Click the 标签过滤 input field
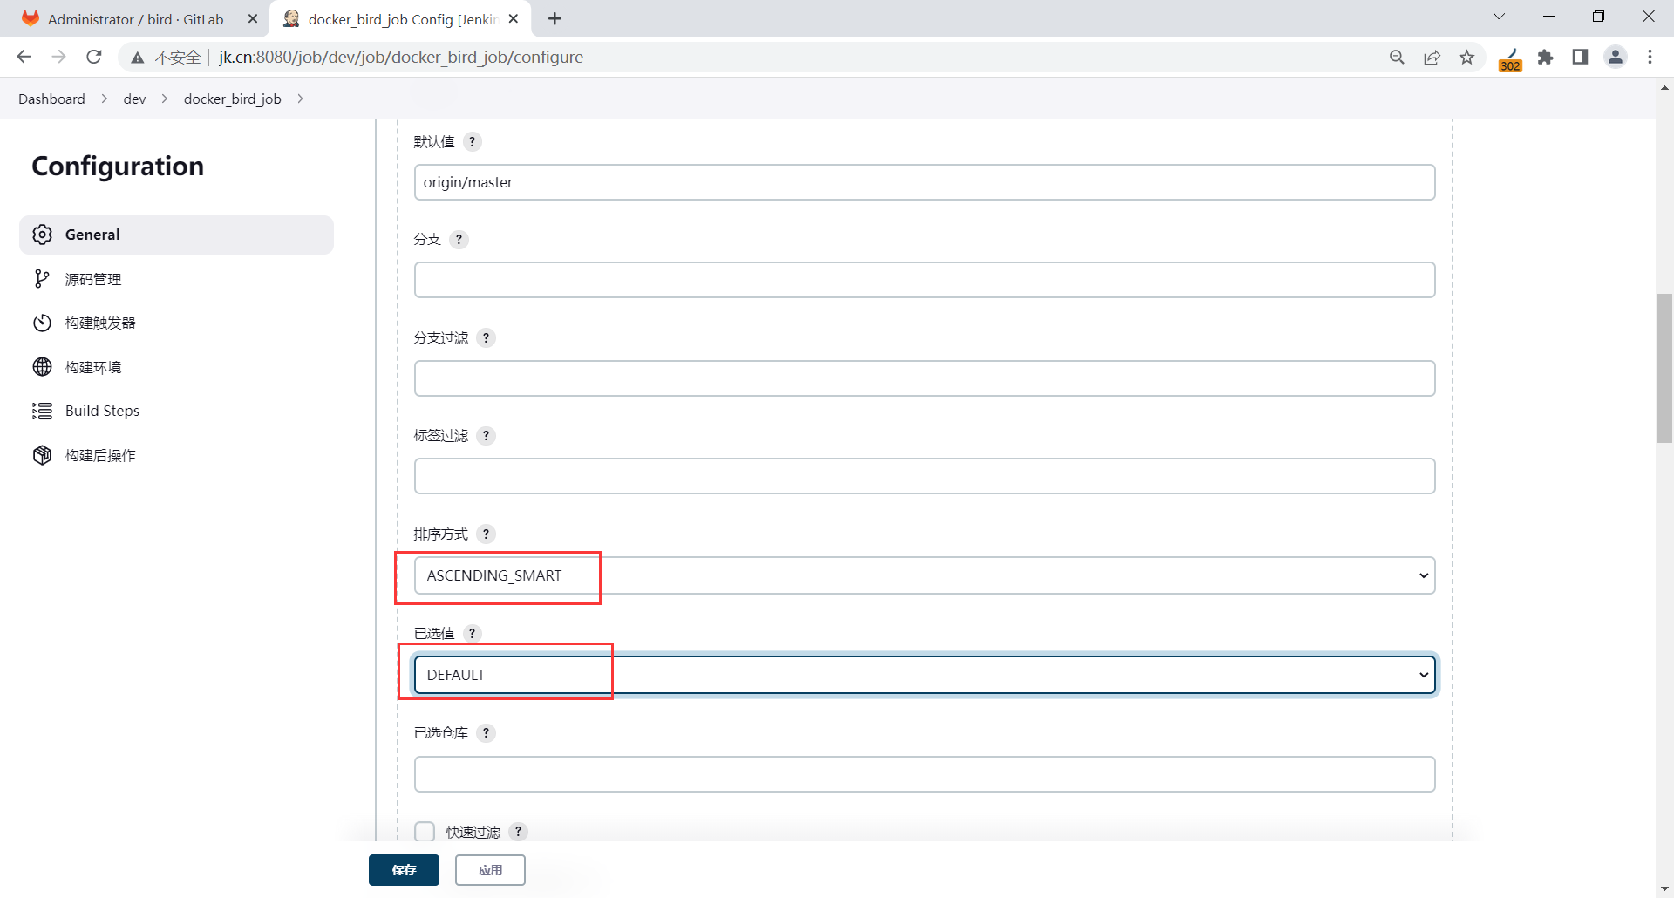The image size is (1674, 898). tap(924, 476)
